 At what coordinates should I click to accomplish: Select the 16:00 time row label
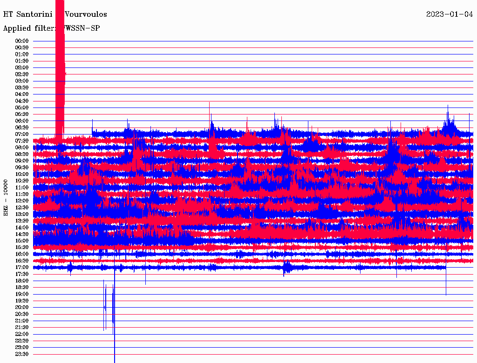[x=22, y=254]
